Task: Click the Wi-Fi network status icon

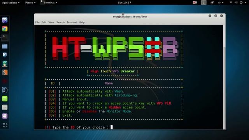Action: point(231,2)
